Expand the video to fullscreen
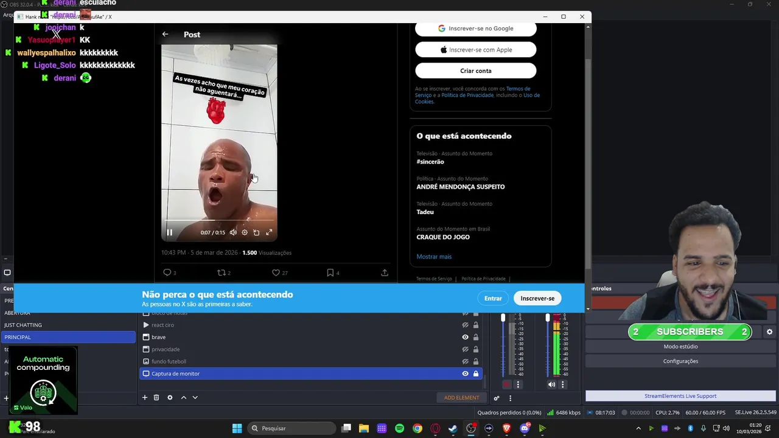Screen dimensions: 779x438 (x=269, y=232)
